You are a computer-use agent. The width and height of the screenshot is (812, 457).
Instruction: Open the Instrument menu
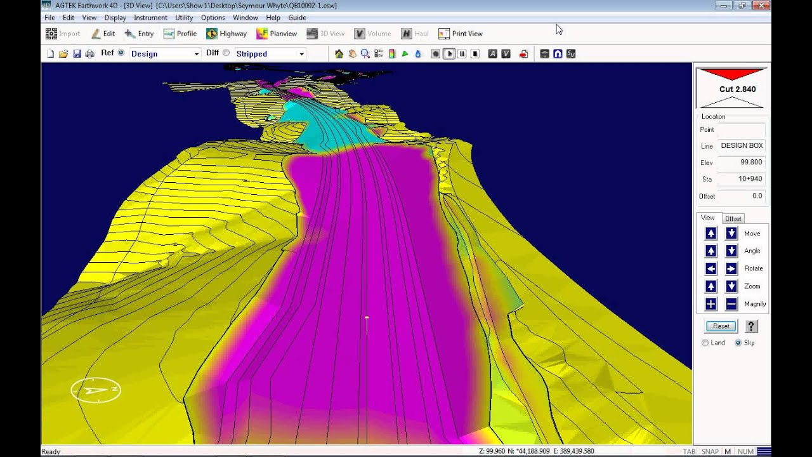tap(150, 18)
